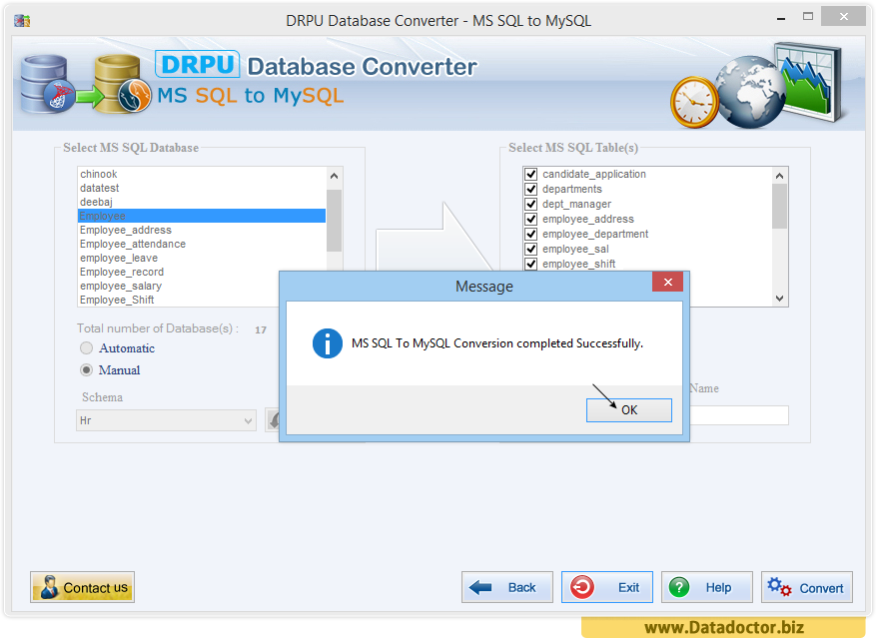Minimize the Database Converter window
Viewport: 876px width, 638px height.
pyautogui.click(x=781, y=18)
